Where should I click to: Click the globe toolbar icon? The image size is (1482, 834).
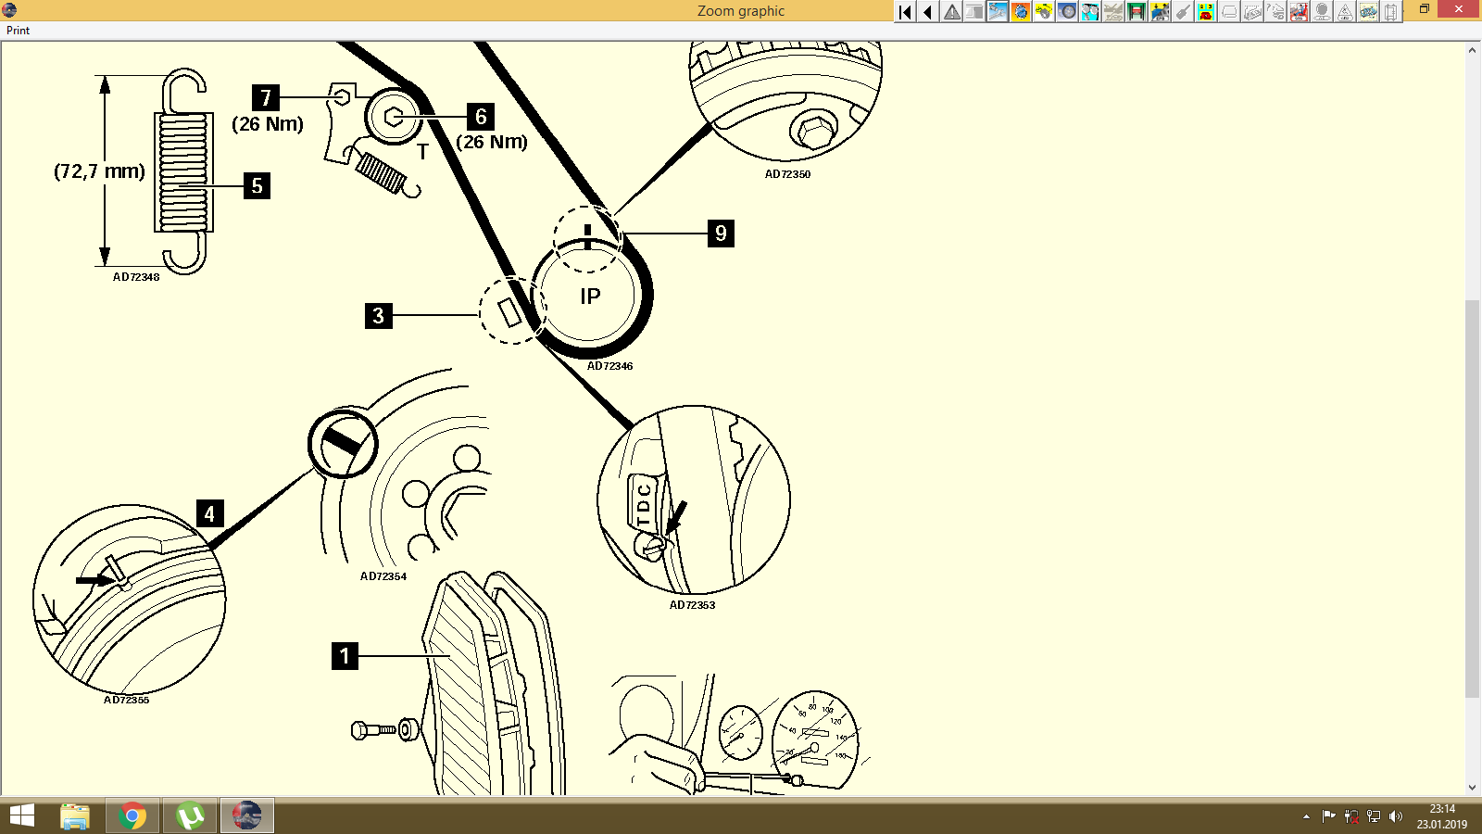click(1021, 11)
